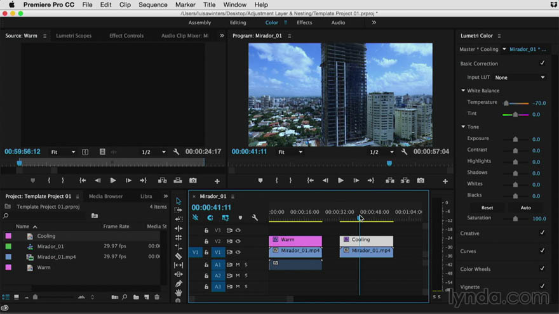This screenshot has height=314, width=559.
Task: Select the Track Select Forward tool
Action: [x=178, y=210]
